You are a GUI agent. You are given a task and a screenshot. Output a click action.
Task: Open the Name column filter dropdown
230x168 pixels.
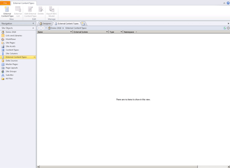point(71,32)
